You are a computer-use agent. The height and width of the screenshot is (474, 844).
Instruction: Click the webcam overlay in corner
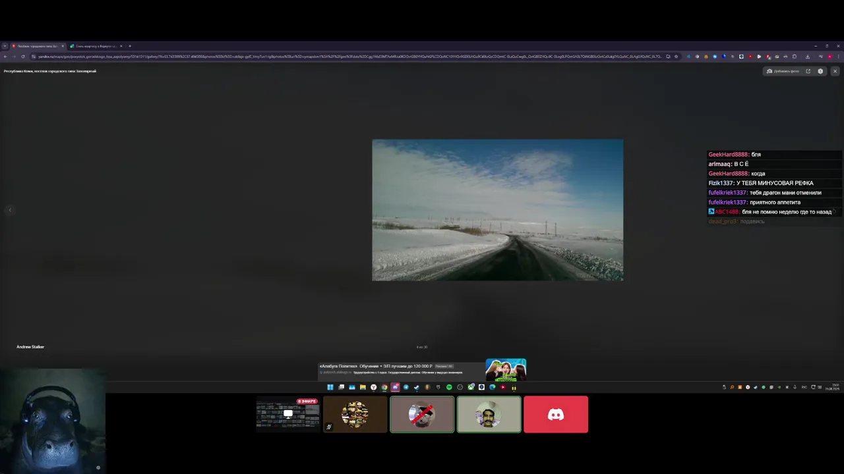[53, 421]
